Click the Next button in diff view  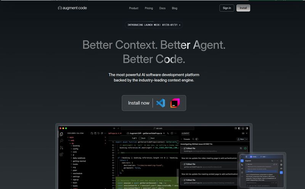tap(151, 138)
